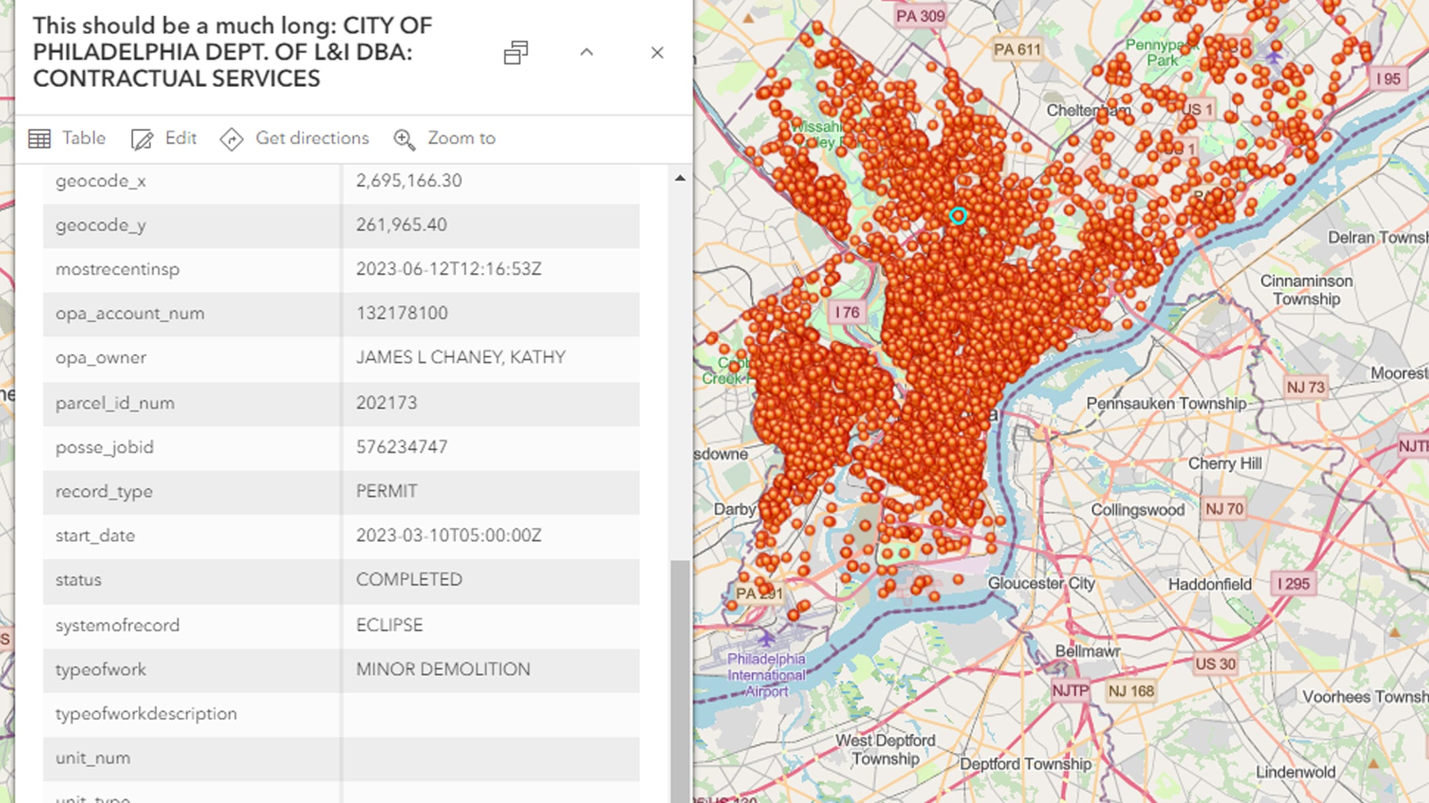Click the typeofworkdescription field label
This screenshot has height=803, width=1429.
146,714
